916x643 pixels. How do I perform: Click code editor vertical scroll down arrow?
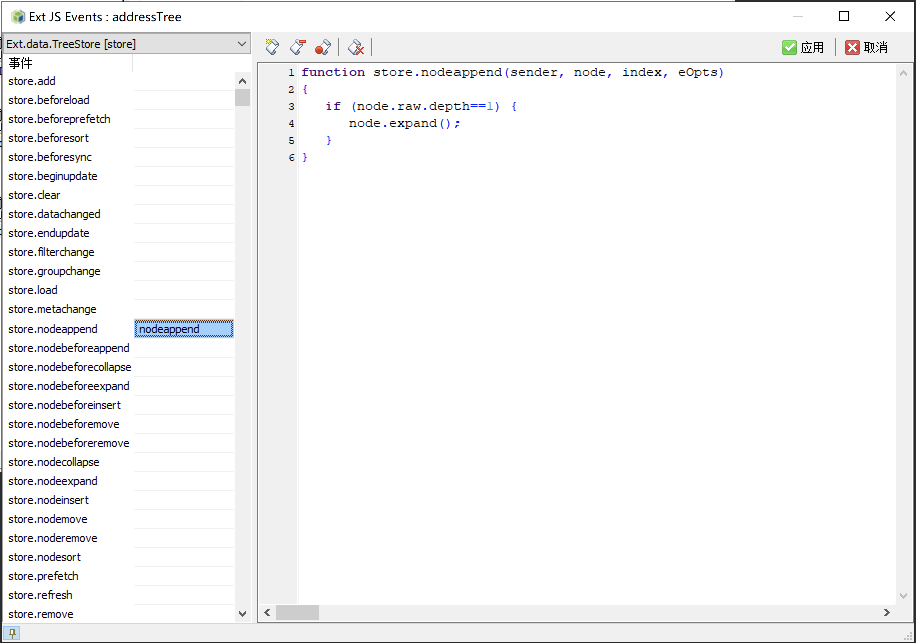[903, 596]
